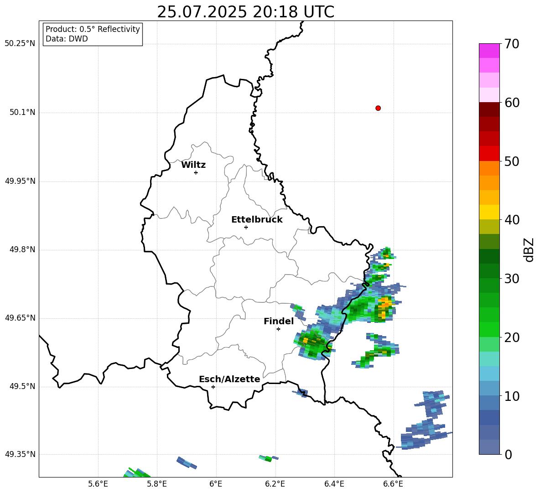540x493 pixels.
Task: Click the Ettelbruck station cross marker
Action: (x=246, y=227)
